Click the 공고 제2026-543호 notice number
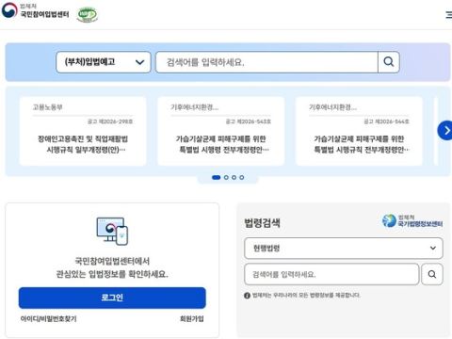The height and width of the screenshot is (339, 452). coord(249,121)
